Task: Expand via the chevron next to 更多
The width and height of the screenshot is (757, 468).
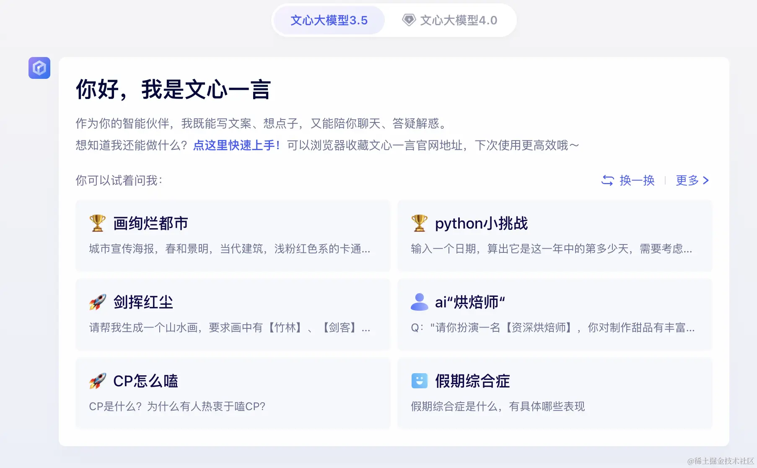Action: 706,180
